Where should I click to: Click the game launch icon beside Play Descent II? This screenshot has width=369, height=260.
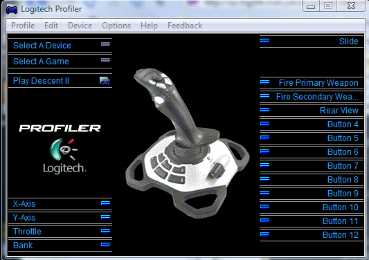pos(105,81)
